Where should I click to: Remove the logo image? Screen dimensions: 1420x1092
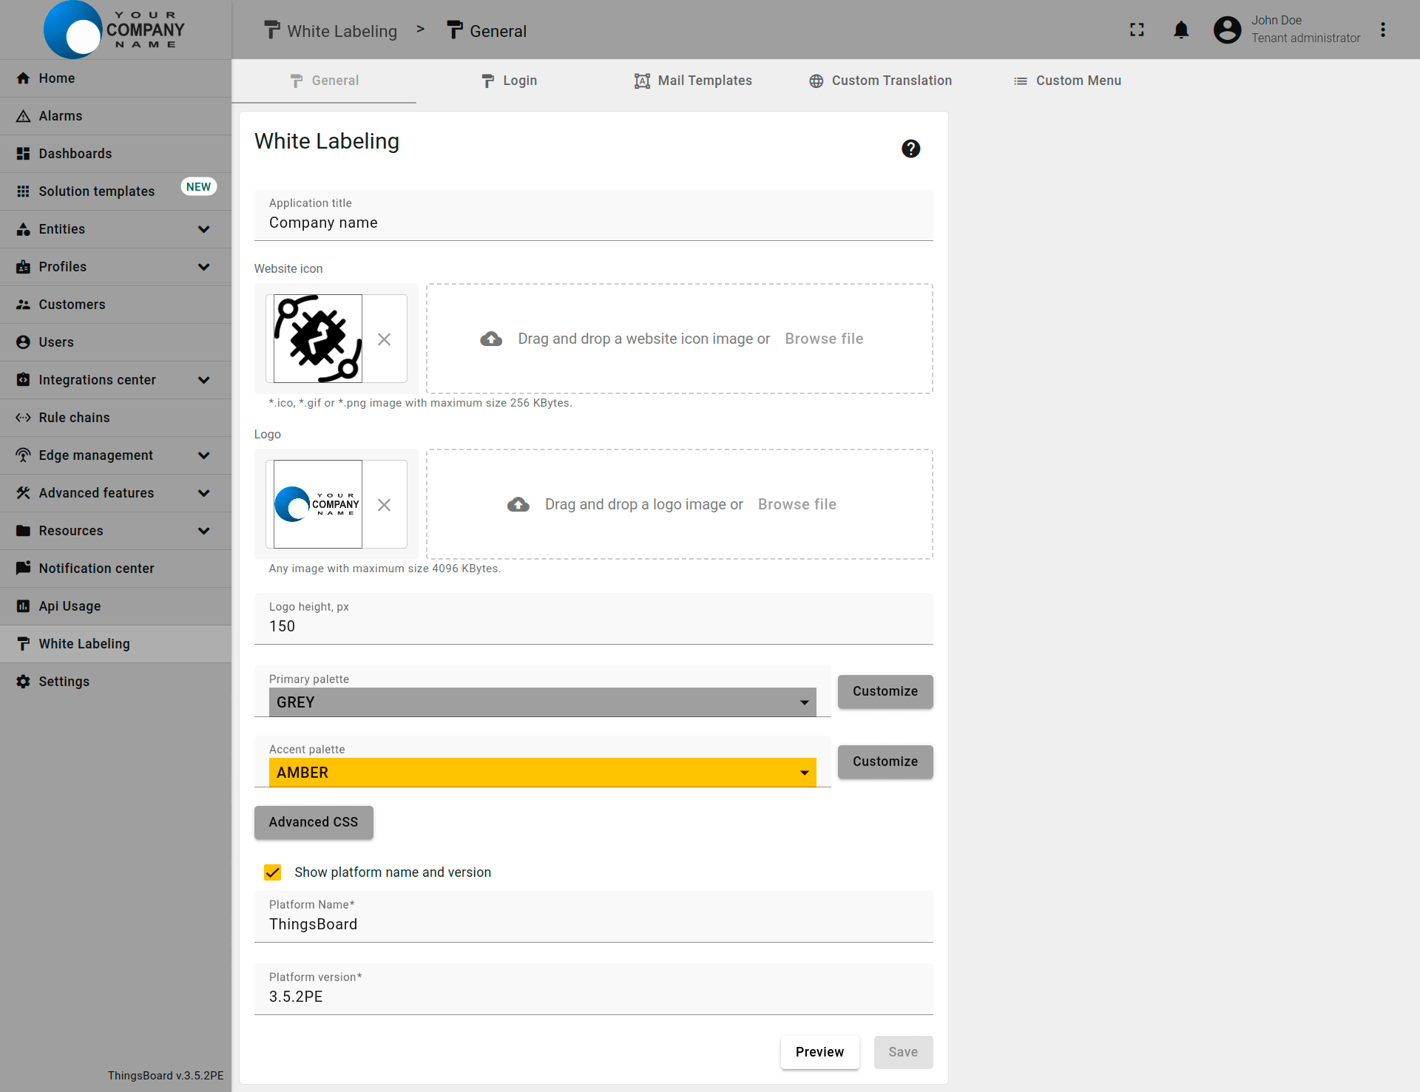(x=384, y=505)
